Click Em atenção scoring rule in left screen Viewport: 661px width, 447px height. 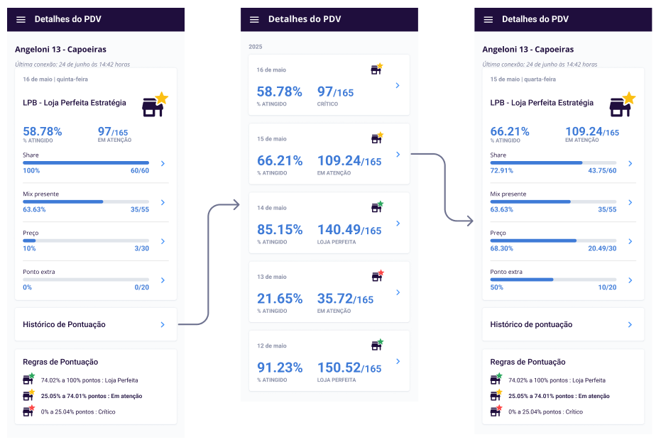[x=92, y=396]
